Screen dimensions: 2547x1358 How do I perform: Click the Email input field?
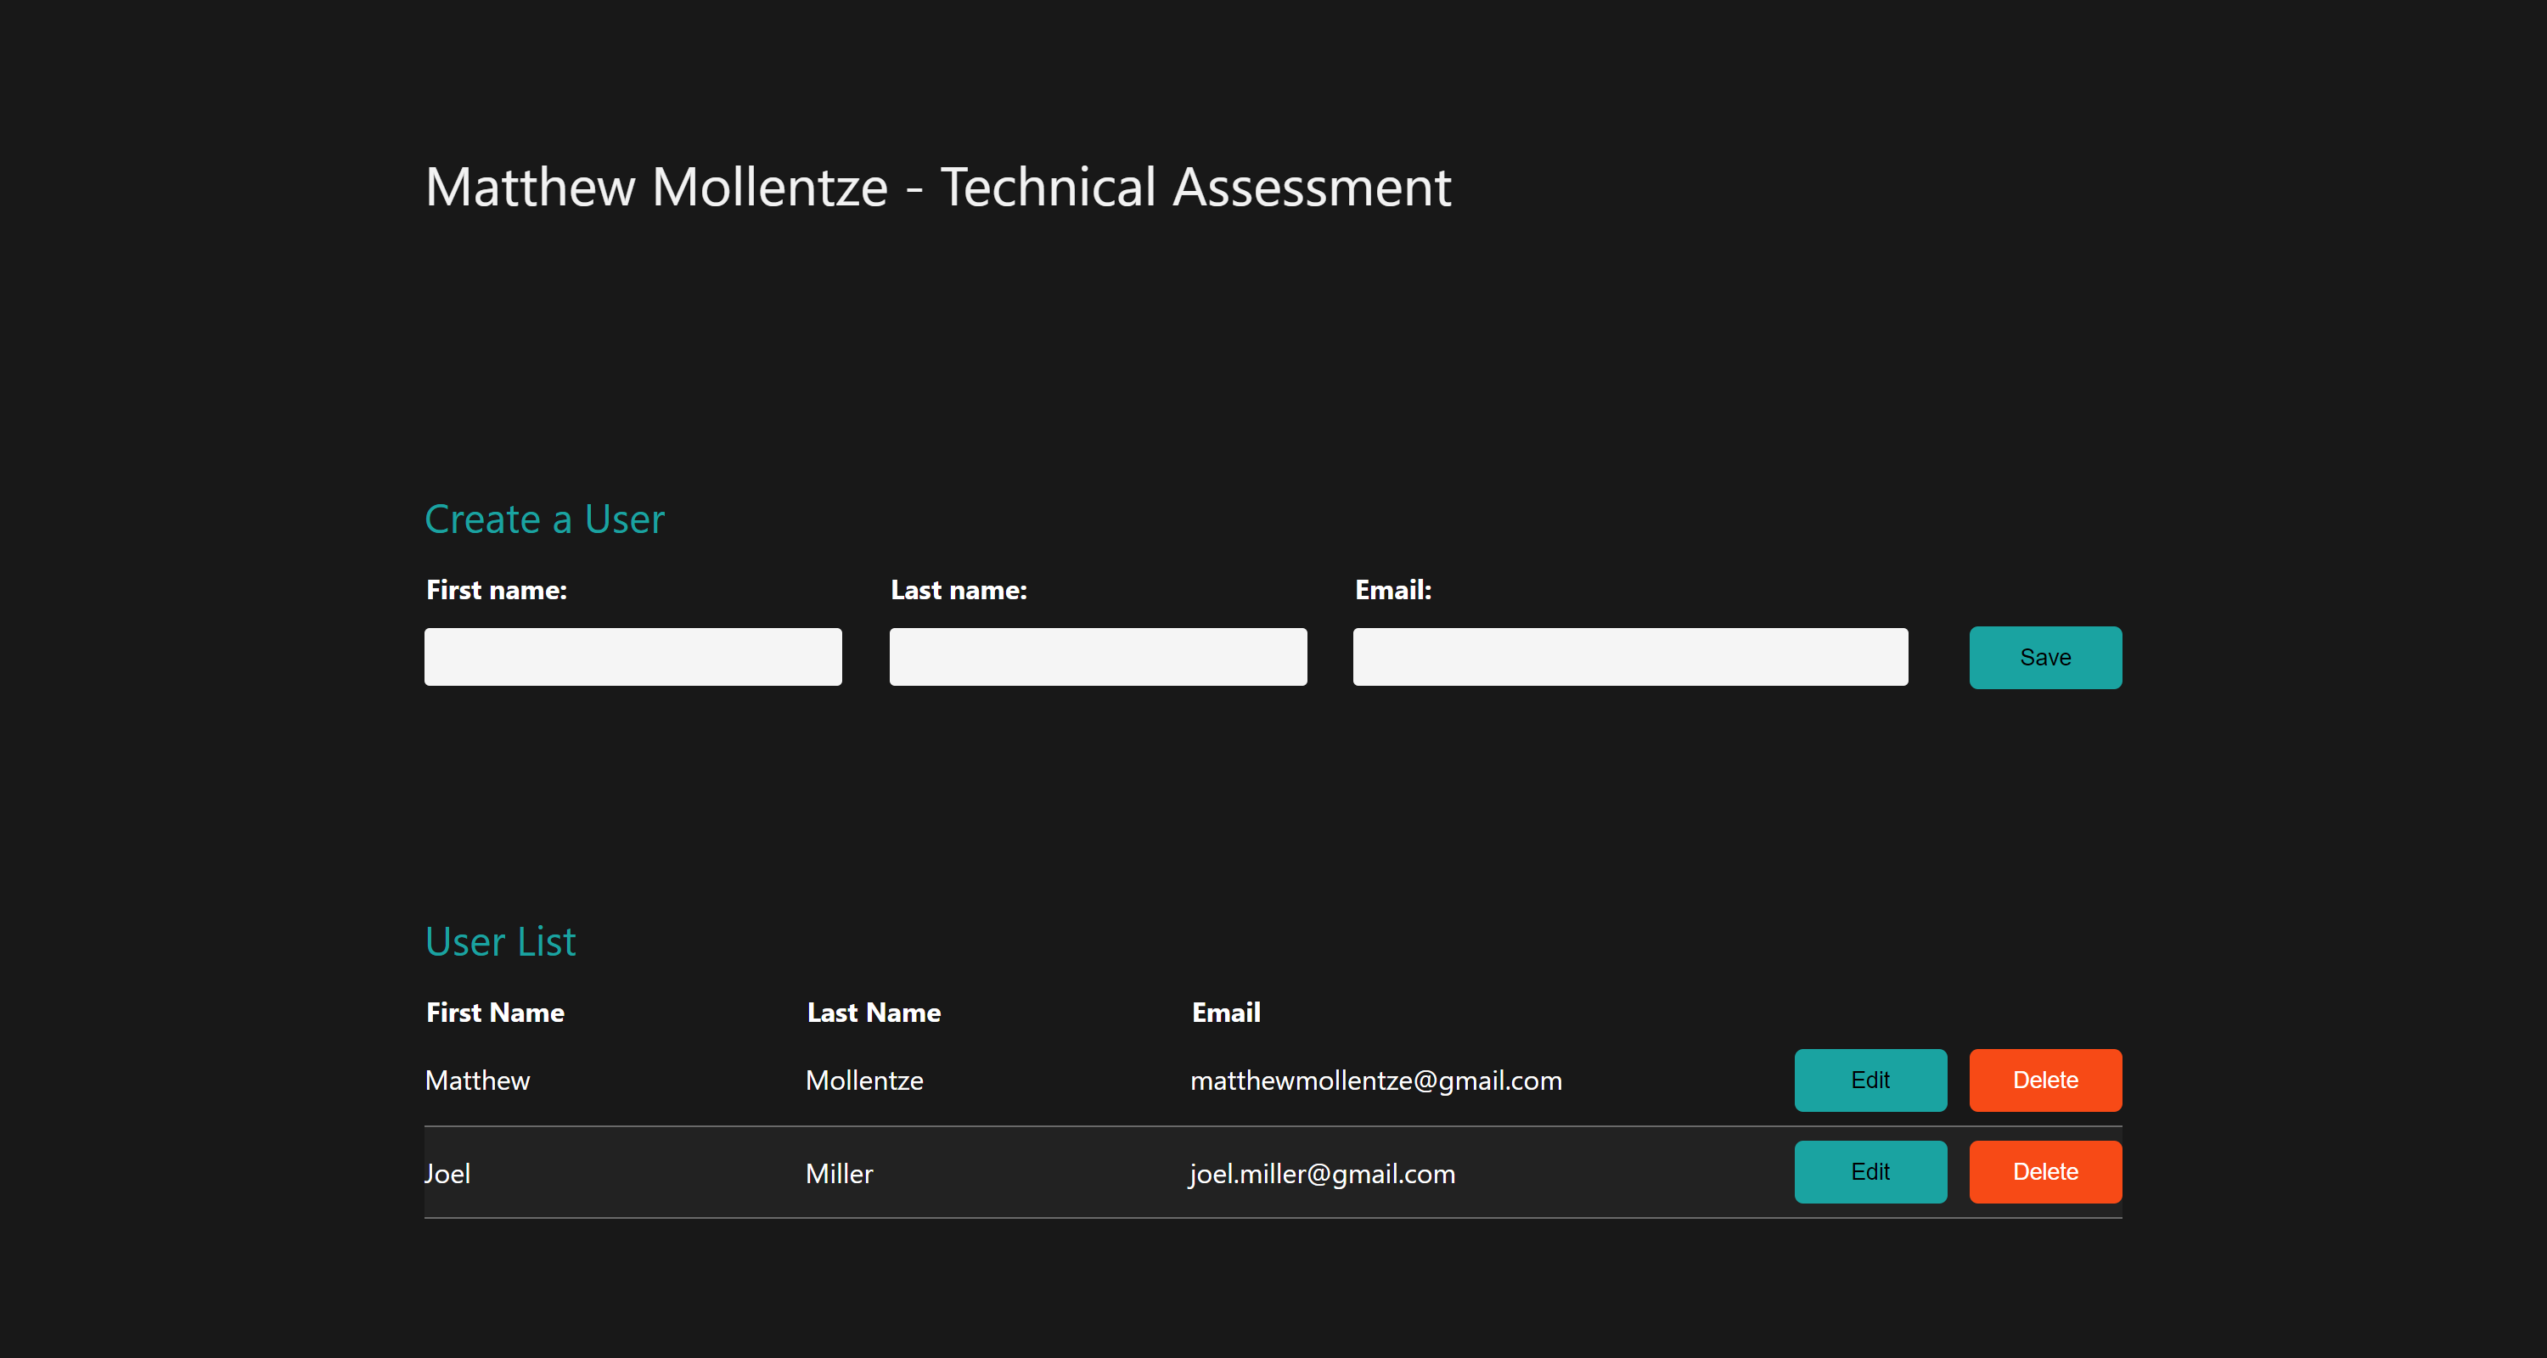click(x=1629, y=656)
